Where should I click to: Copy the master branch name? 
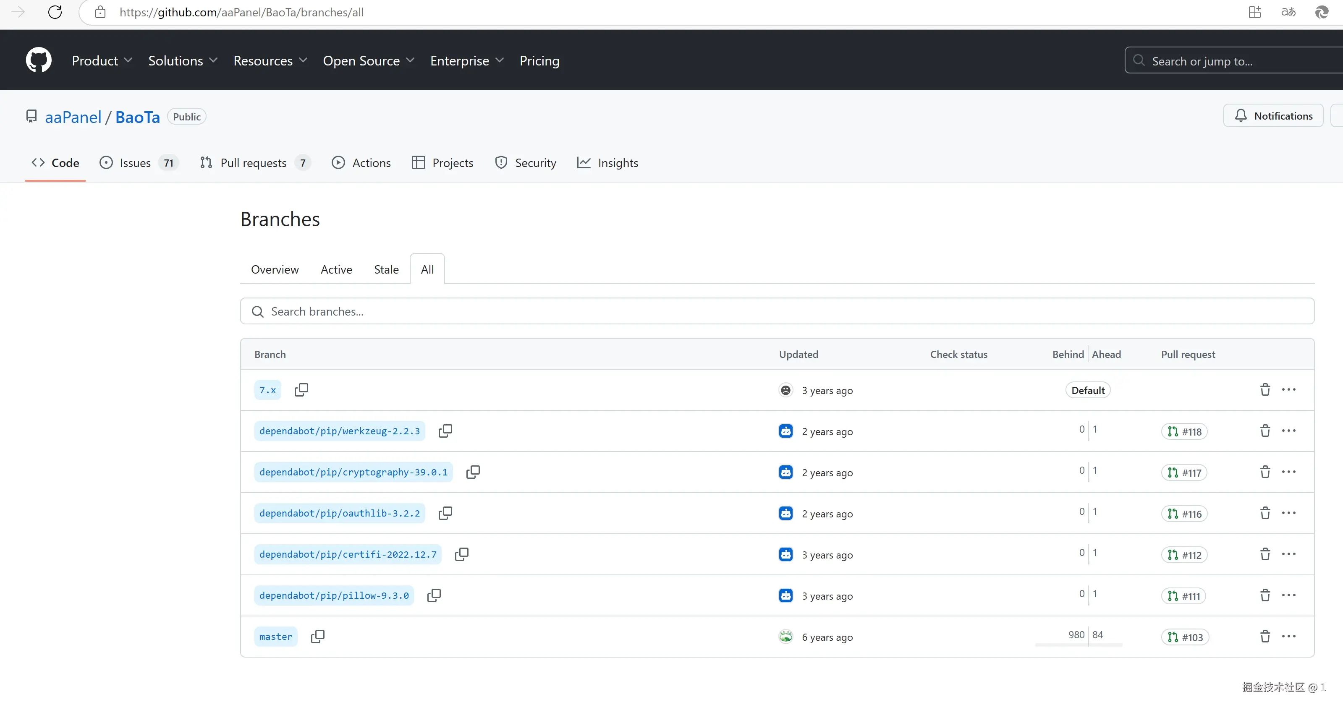(317, 637)
